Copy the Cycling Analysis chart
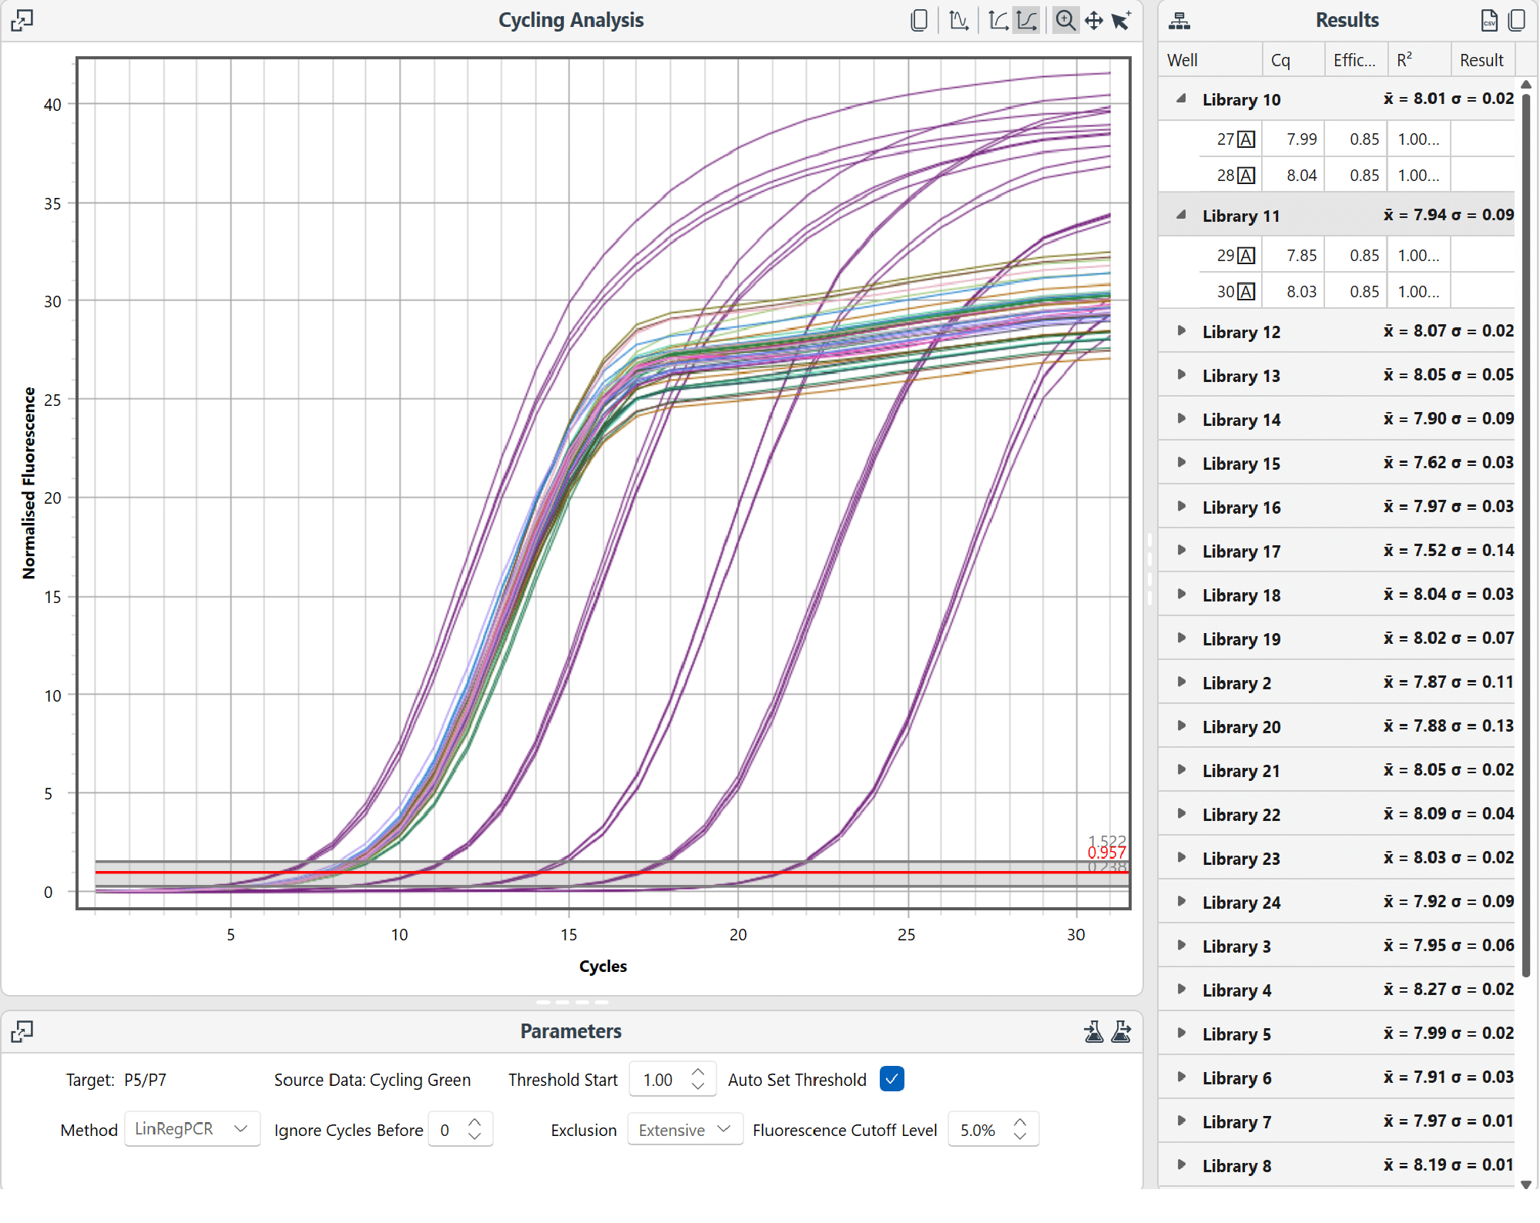 click(x=918, y=20)
